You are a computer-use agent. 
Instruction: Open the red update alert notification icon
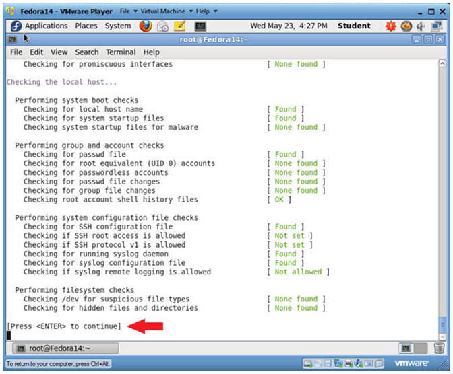tap(390, 26)
